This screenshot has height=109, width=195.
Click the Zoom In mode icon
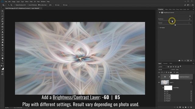tap(9, 5)
